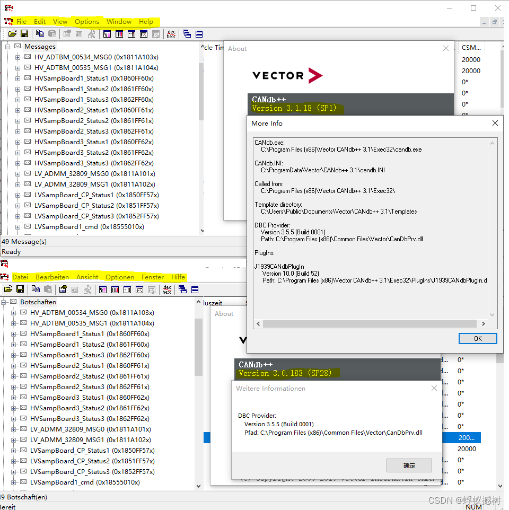Expand LVSampBoard1_cmd under Messages
The width and height of the screenshot is (509, 510).
[x=17, y=227]
